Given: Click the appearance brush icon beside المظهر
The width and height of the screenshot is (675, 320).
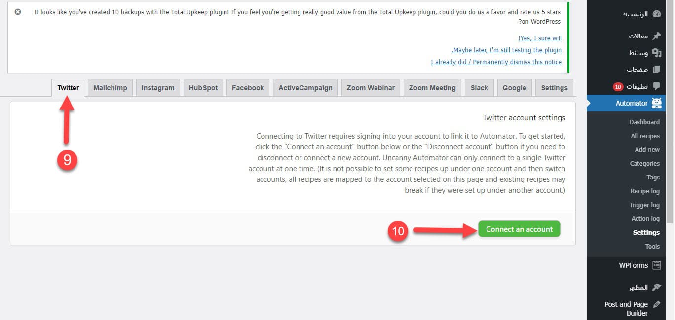Looking at the screenshot, I should coord(656,287).
